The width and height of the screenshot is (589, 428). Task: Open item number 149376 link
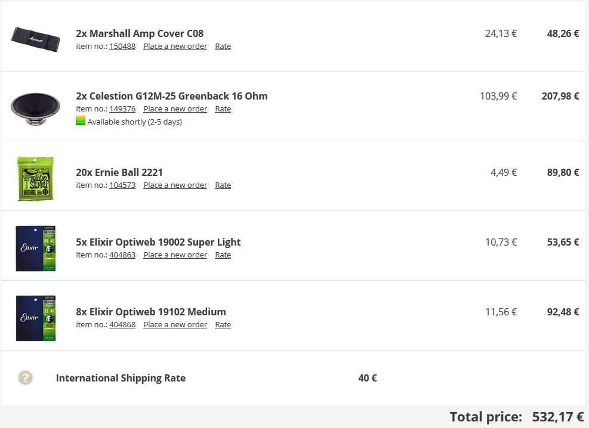pyautogui.click(x=122, y=109)
